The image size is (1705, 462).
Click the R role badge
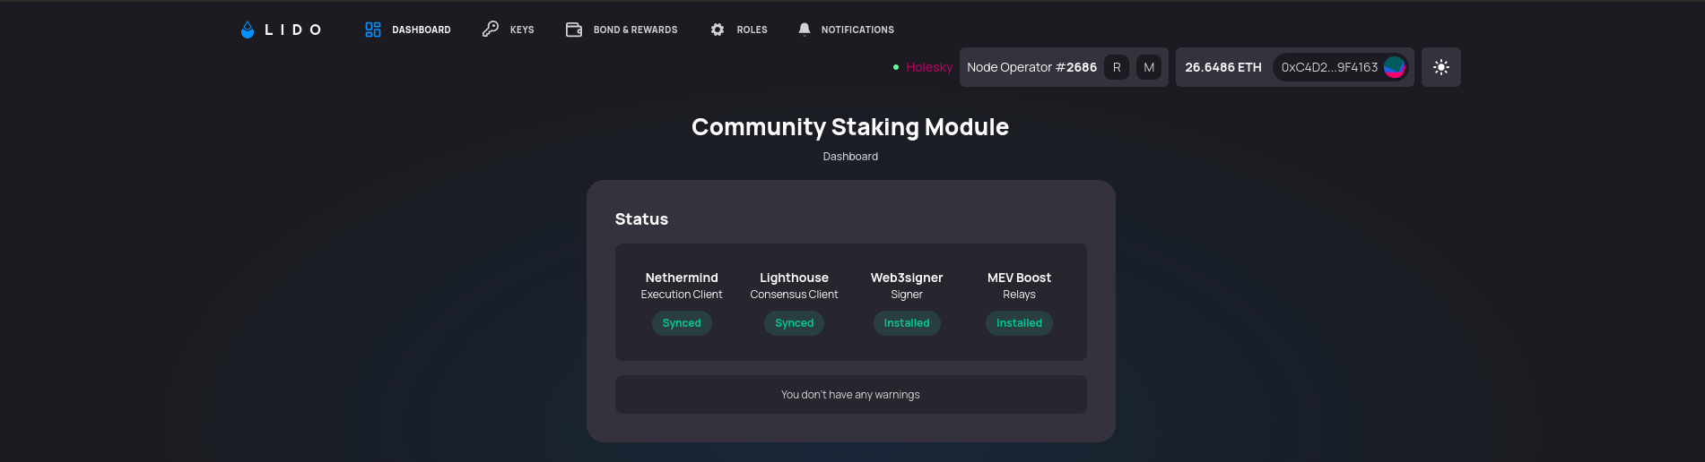click(x=1117, y=67)
